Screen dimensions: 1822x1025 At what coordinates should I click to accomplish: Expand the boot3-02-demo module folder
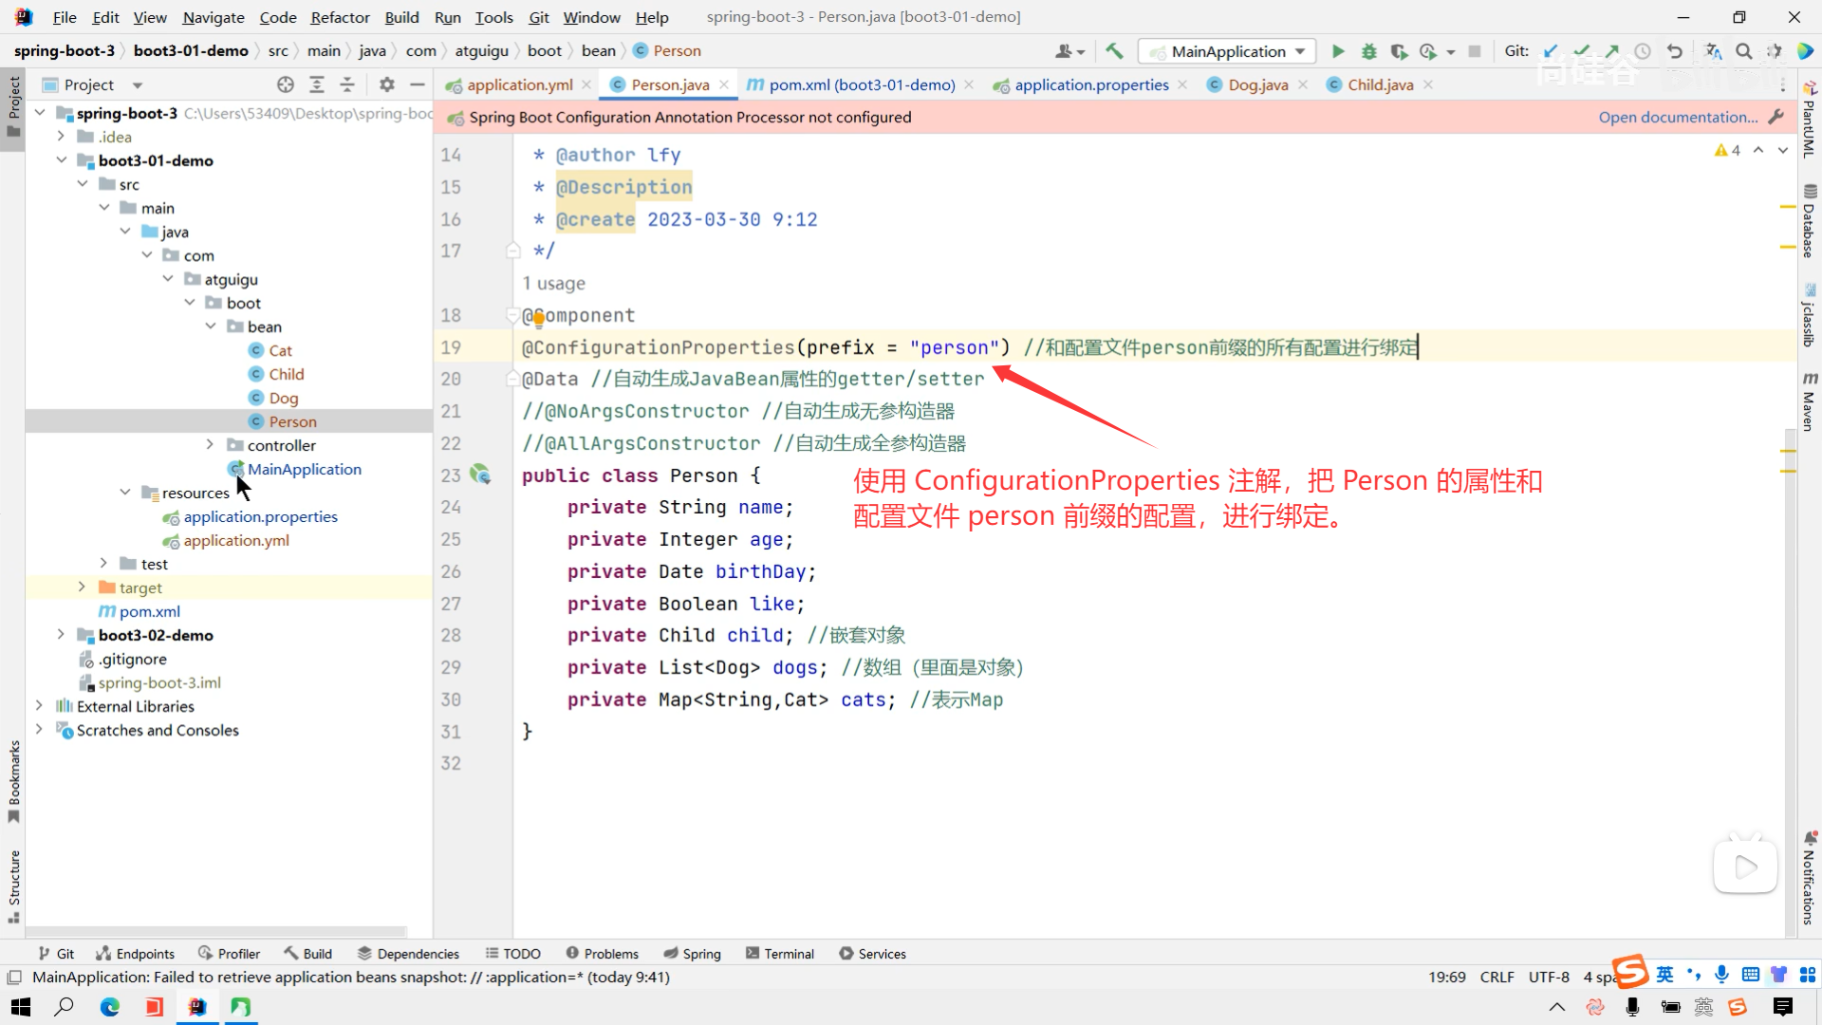pyautogui.click(x=61, y=635)
